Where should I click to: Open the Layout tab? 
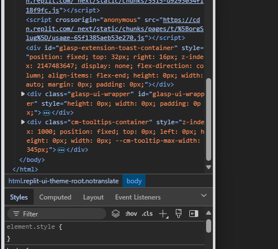click(x=93, y=197)
